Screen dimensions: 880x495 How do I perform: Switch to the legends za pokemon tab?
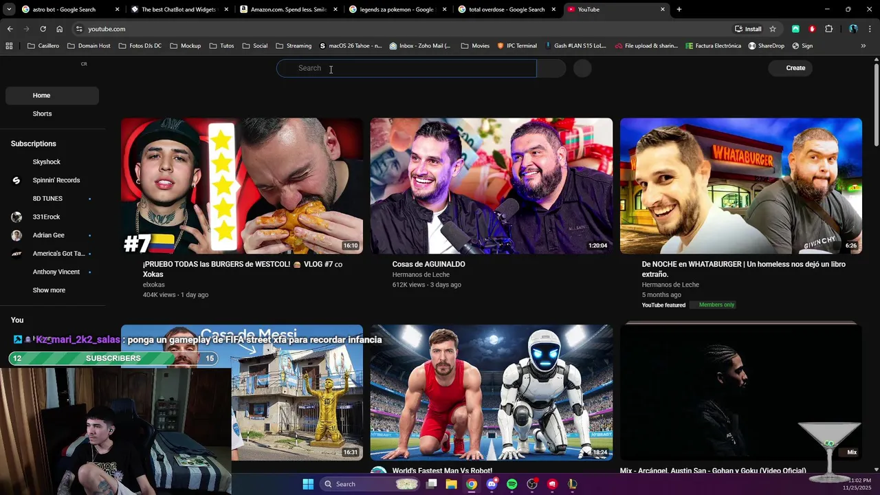point(397,10)
